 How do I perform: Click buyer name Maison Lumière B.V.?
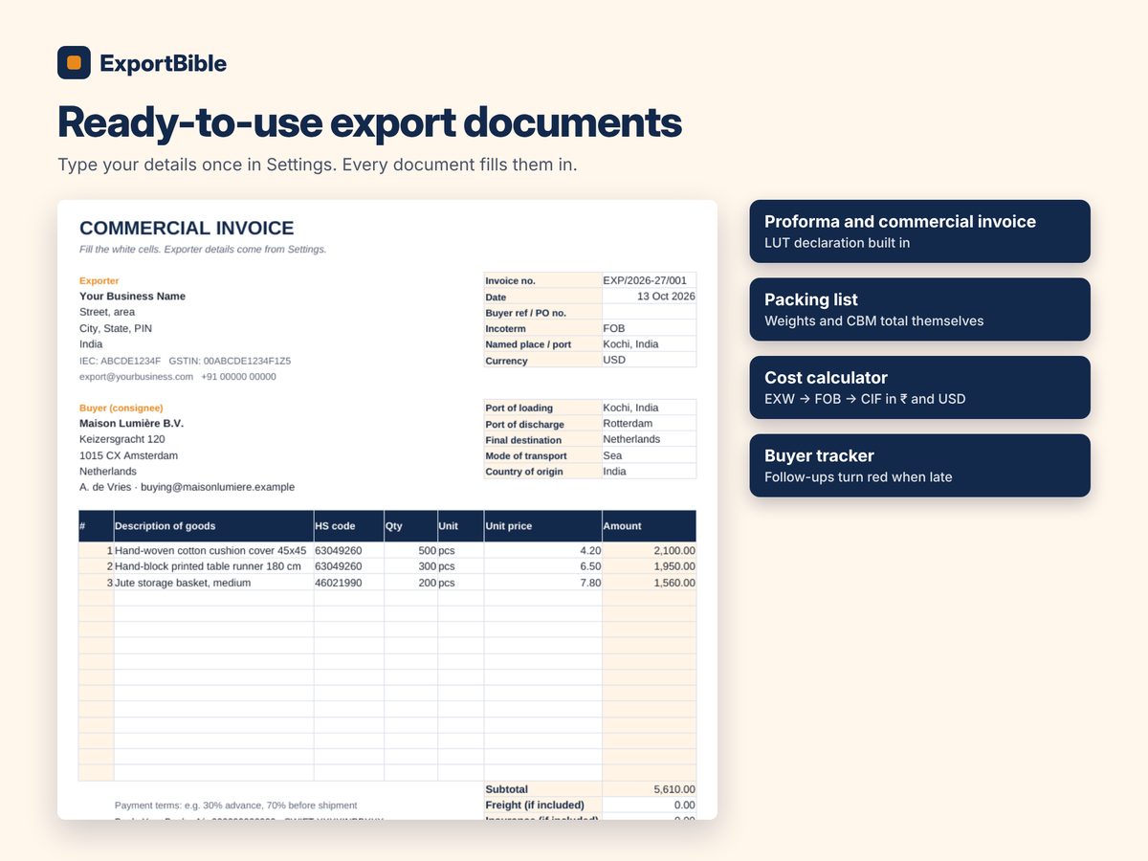point(131,423)
